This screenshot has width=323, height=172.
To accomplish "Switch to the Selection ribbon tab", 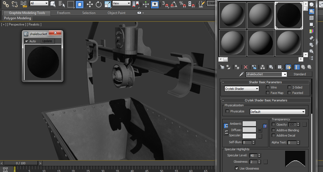I will (89, 13).
